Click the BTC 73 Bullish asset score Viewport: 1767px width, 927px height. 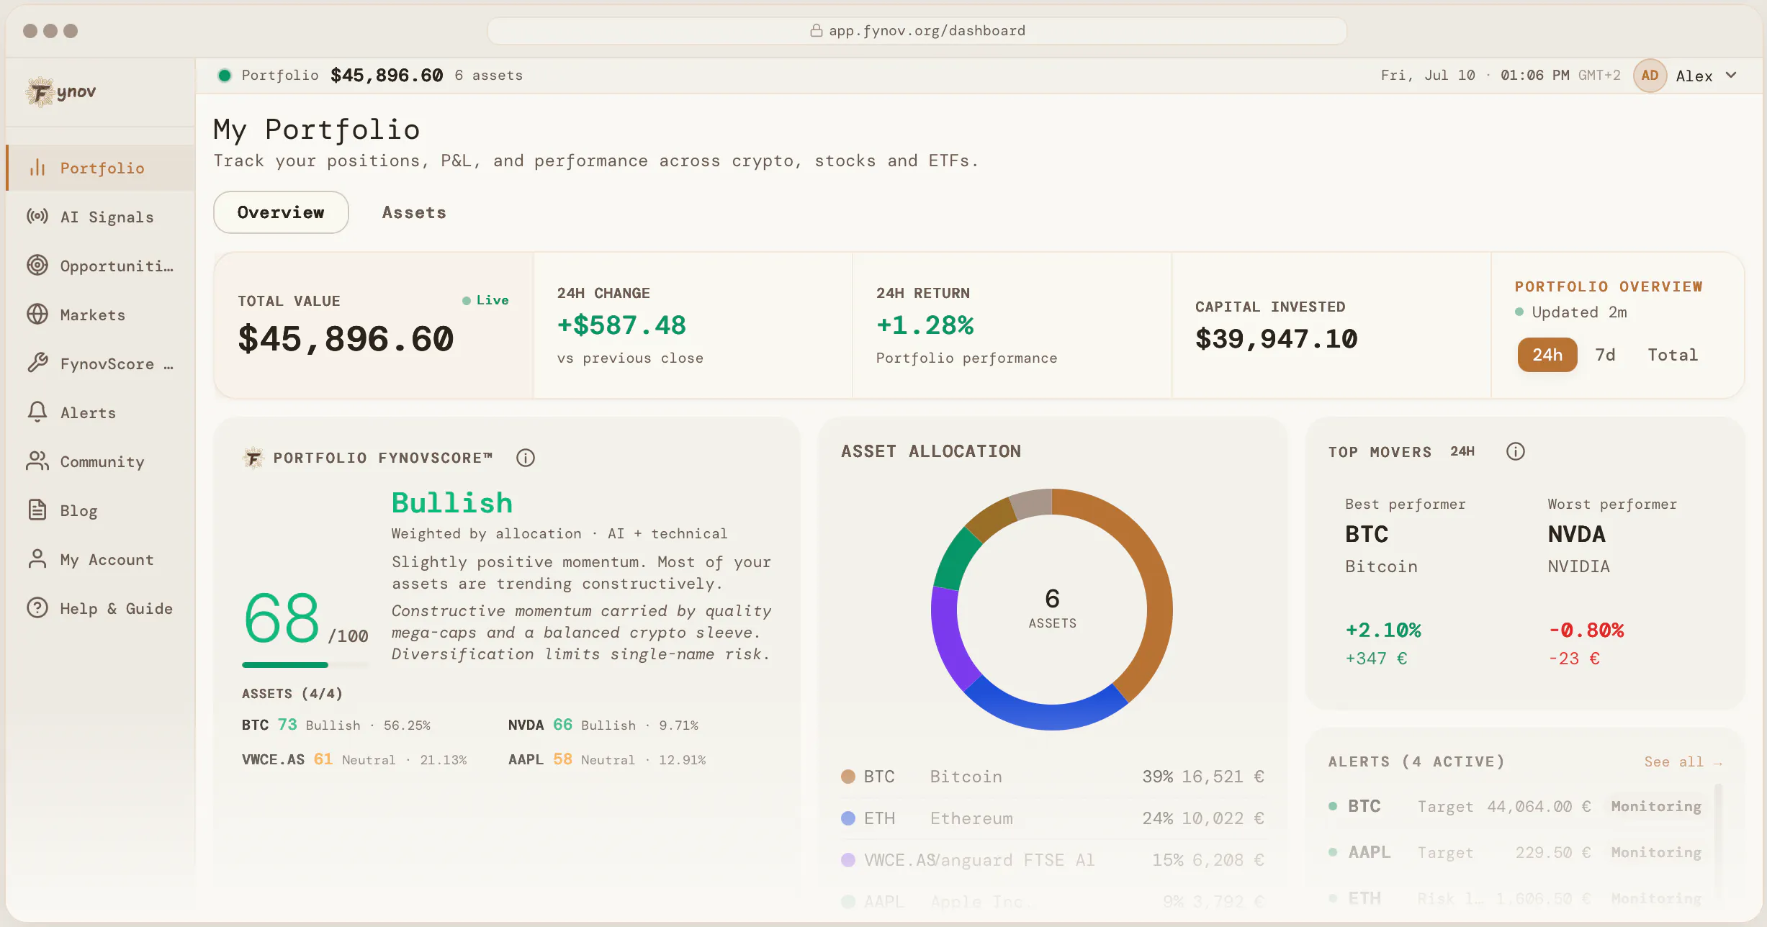coord(336,725)
